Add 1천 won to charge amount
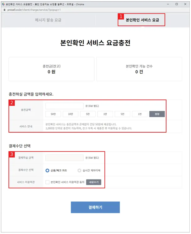The image size is (191, 234). coord(140,114)
